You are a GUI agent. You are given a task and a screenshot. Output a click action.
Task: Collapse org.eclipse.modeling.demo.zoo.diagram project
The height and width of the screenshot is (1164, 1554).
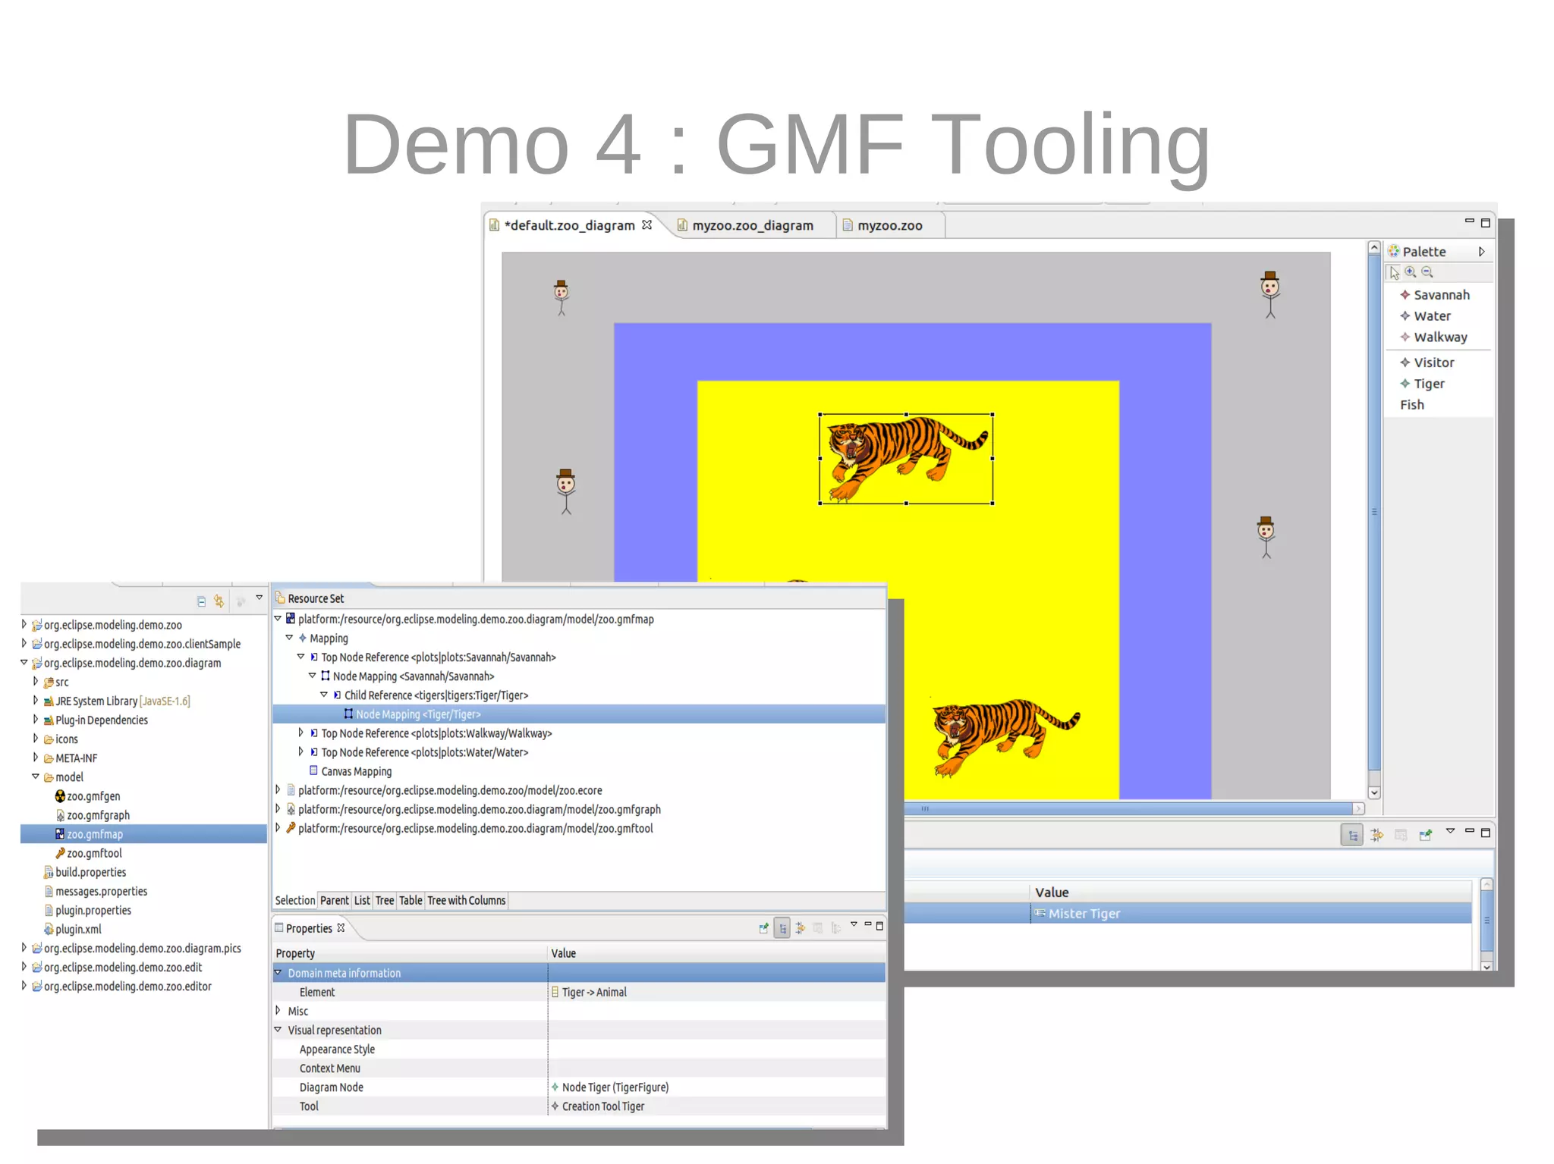point(24,663)
